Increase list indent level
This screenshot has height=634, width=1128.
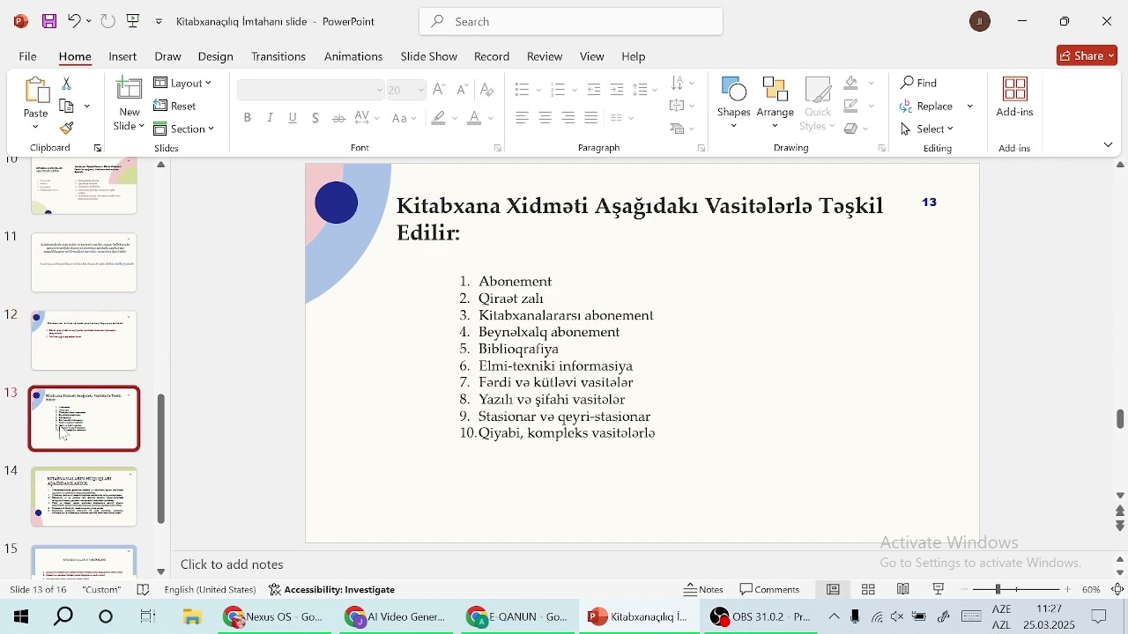[x=618, y=90]
